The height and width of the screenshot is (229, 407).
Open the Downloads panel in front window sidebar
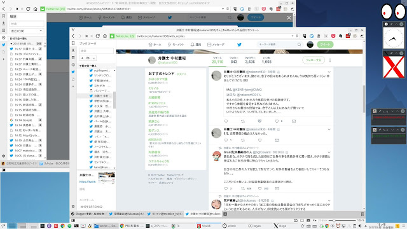click(73, 50)
